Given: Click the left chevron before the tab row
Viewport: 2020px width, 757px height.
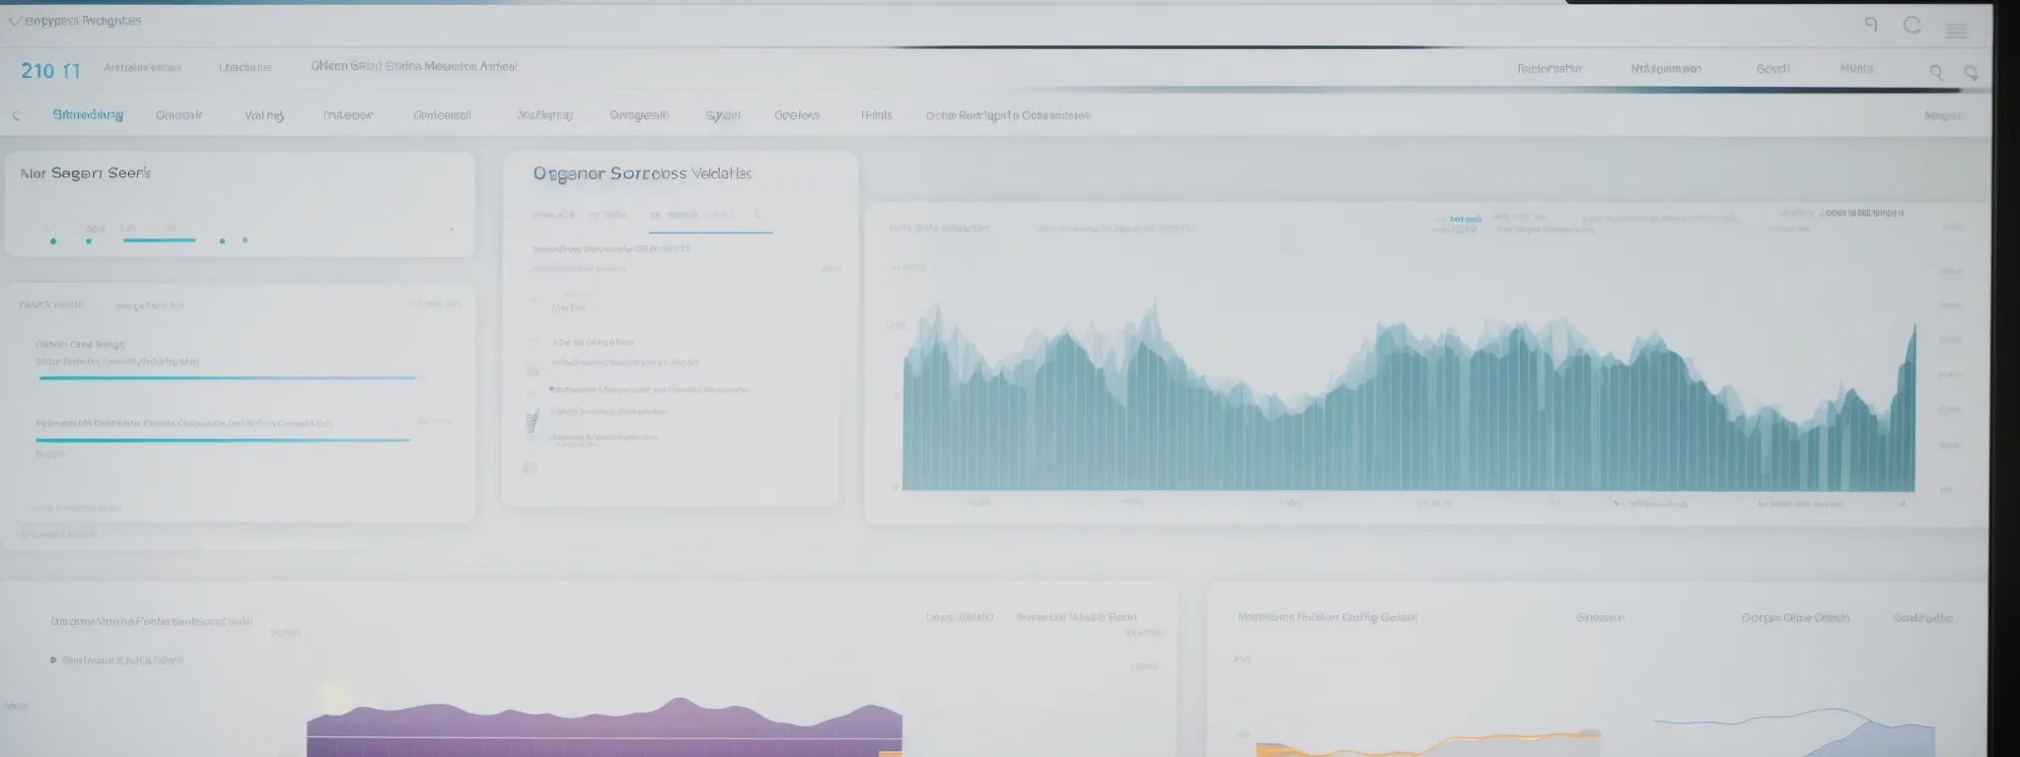Looking at the screenshot, I should coord(16,115).
